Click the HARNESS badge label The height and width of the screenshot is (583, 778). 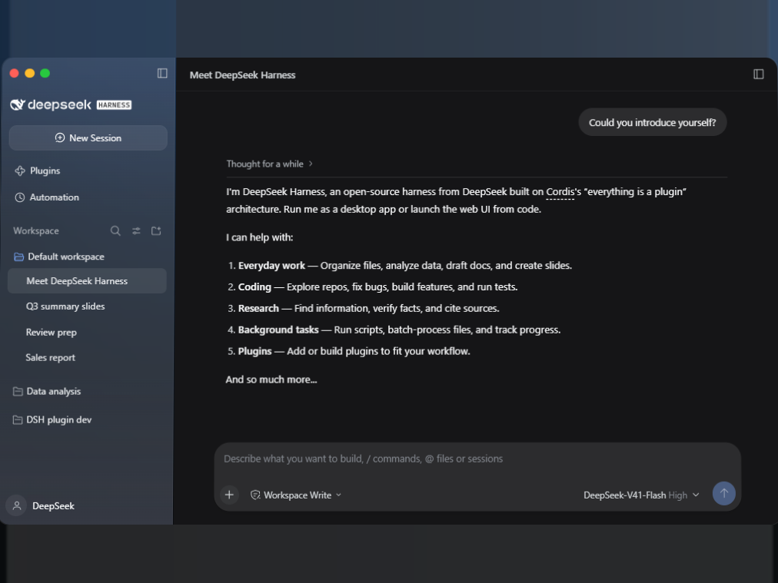click(x=114, y=105)
